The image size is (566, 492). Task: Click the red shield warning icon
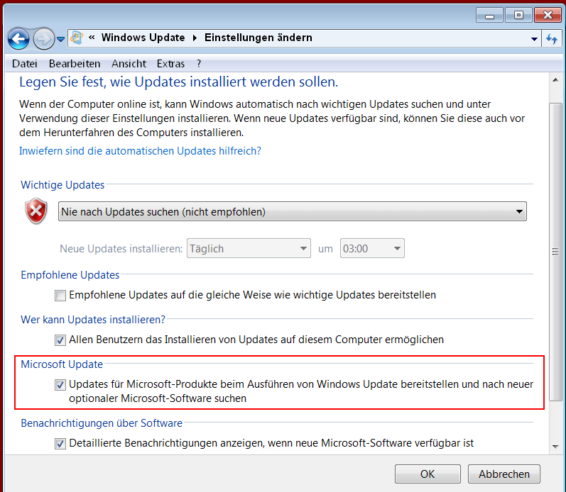(x=36, y=211)
